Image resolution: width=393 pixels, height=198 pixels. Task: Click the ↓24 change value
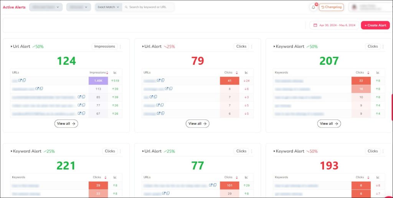click(x=247, y=81)
